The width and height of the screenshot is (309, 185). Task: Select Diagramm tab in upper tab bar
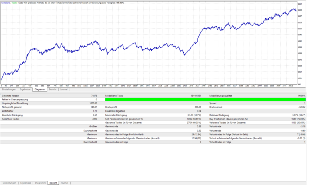click(40, 89)
